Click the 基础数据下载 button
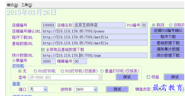The width and height of the screenshot is (185, 96). point(167,43)
